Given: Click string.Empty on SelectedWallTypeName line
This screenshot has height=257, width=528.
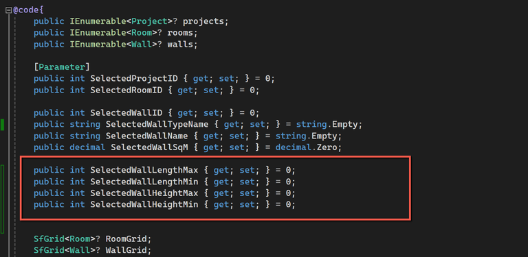Looking at the screenshot, I should coord(327,125).
